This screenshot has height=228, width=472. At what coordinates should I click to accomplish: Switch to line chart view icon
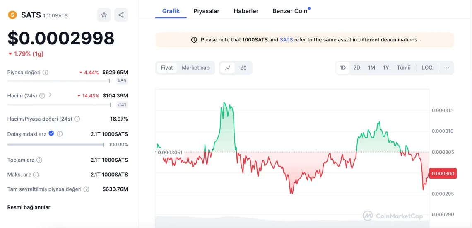click(227, 68)
